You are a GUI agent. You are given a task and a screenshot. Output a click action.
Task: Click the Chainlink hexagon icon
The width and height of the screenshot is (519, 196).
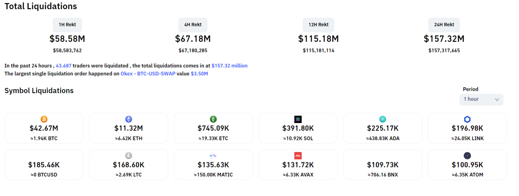467,119
